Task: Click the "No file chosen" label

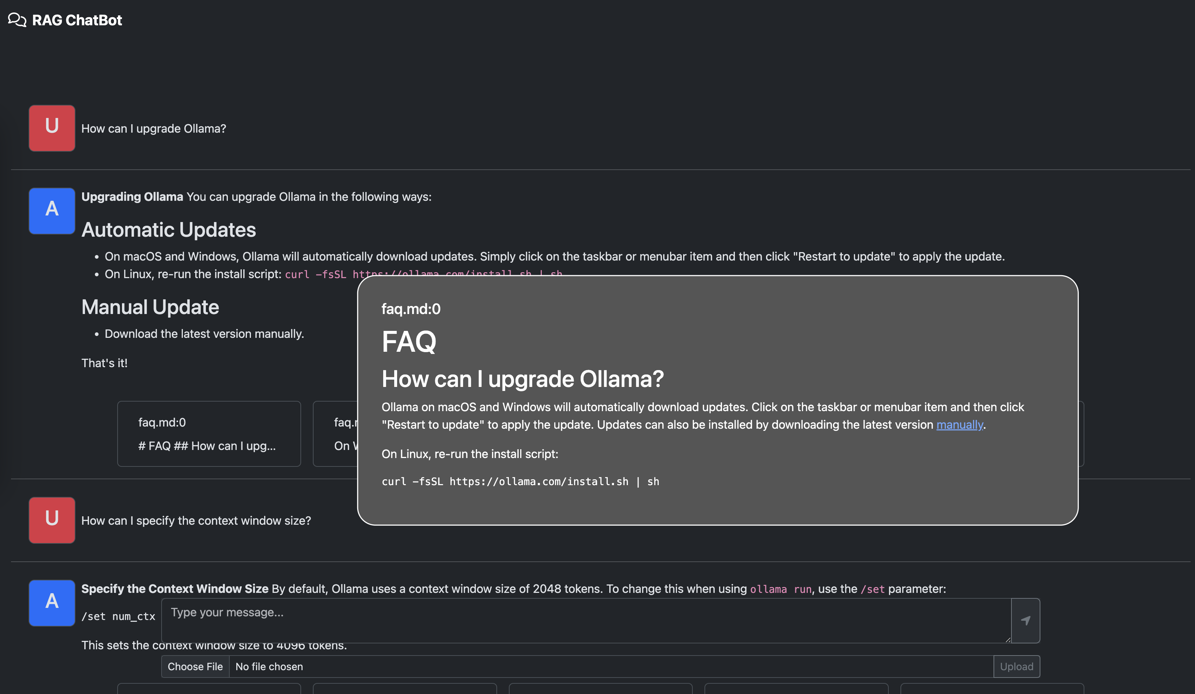Action: (x=269, y=667)
